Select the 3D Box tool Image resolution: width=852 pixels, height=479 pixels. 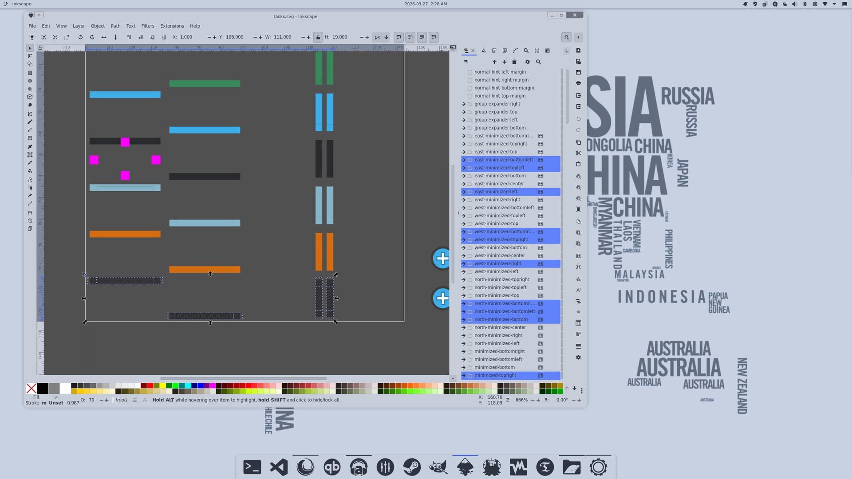(x=30, y=97)
